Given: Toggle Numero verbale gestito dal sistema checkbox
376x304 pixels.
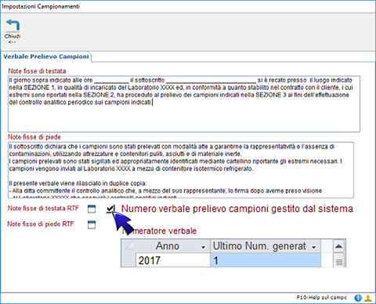Looking at the screenshot, I should (x=110, y=209).
